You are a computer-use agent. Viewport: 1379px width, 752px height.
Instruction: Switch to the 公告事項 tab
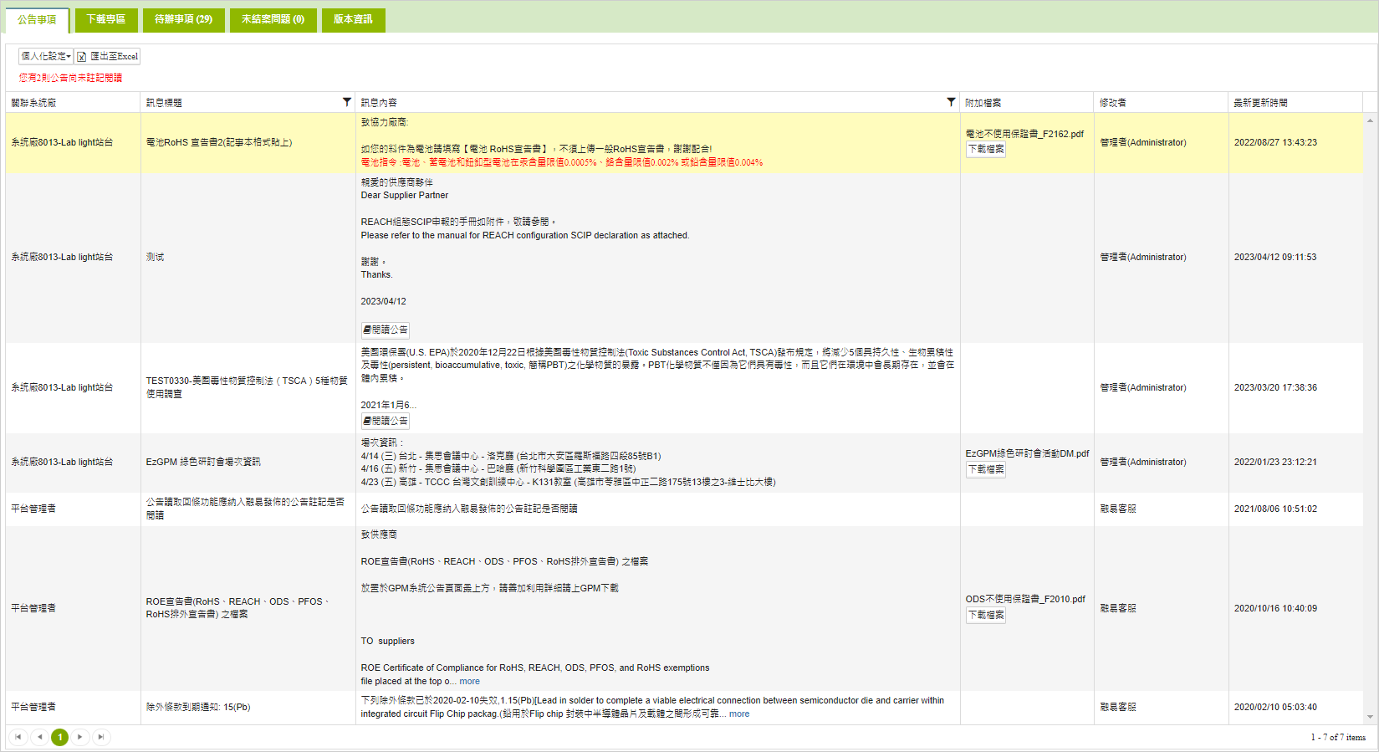(37, 19)
